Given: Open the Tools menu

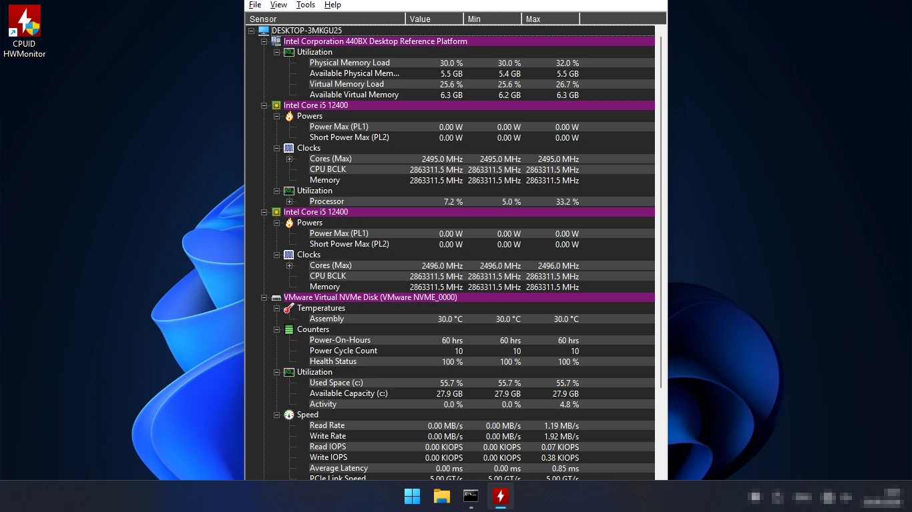Looking at the screenshot, I should tap(306, 5).
